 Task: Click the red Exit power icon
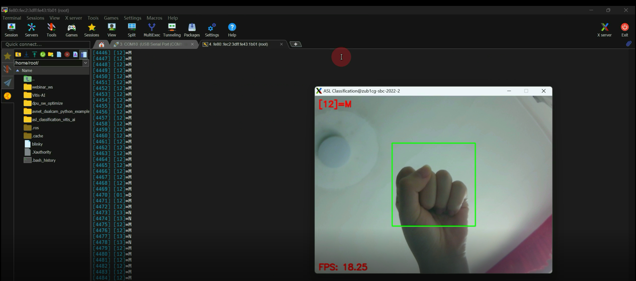(x=625, y=30)
